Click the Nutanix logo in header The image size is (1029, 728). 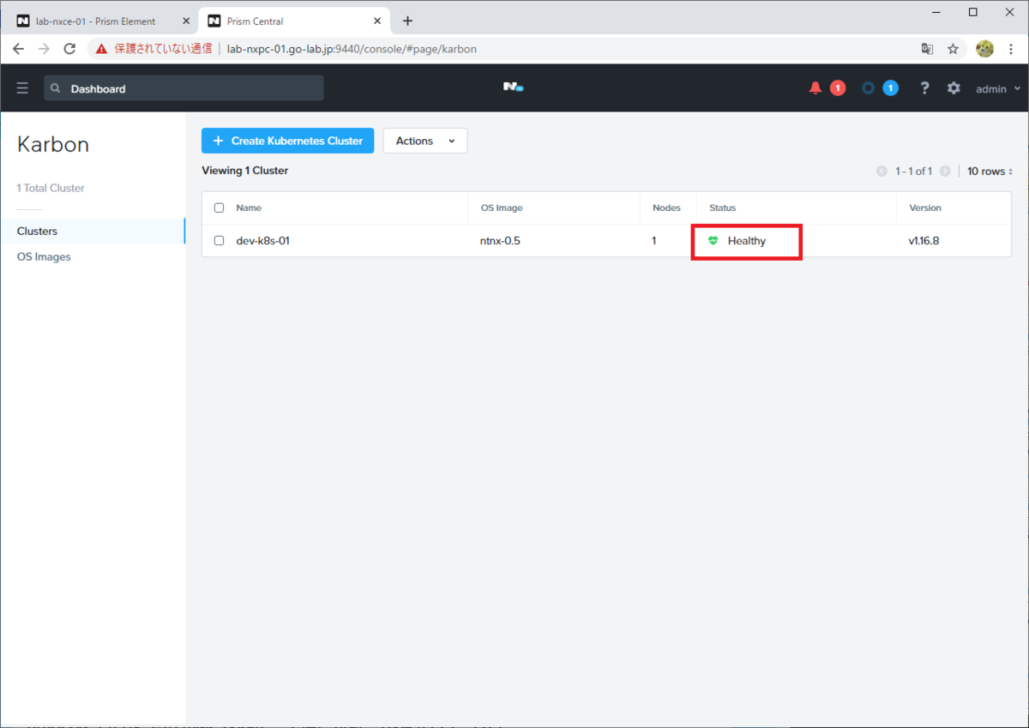(x=513, y=87)
